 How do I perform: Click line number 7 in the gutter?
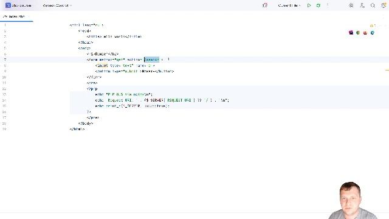[5, 60]
